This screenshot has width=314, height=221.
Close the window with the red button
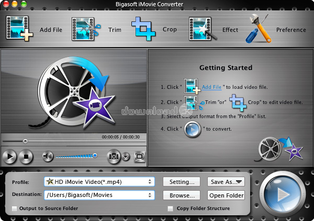click(6, 4)
